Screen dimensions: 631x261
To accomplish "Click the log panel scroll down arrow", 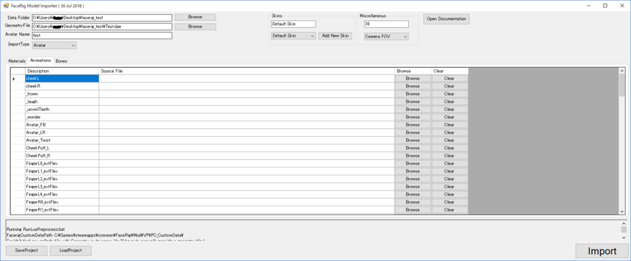I will 624,238.
